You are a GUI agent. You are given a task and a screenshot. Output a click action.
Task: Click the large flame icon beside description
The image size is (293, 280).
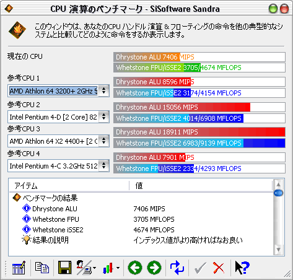point(17,30)
